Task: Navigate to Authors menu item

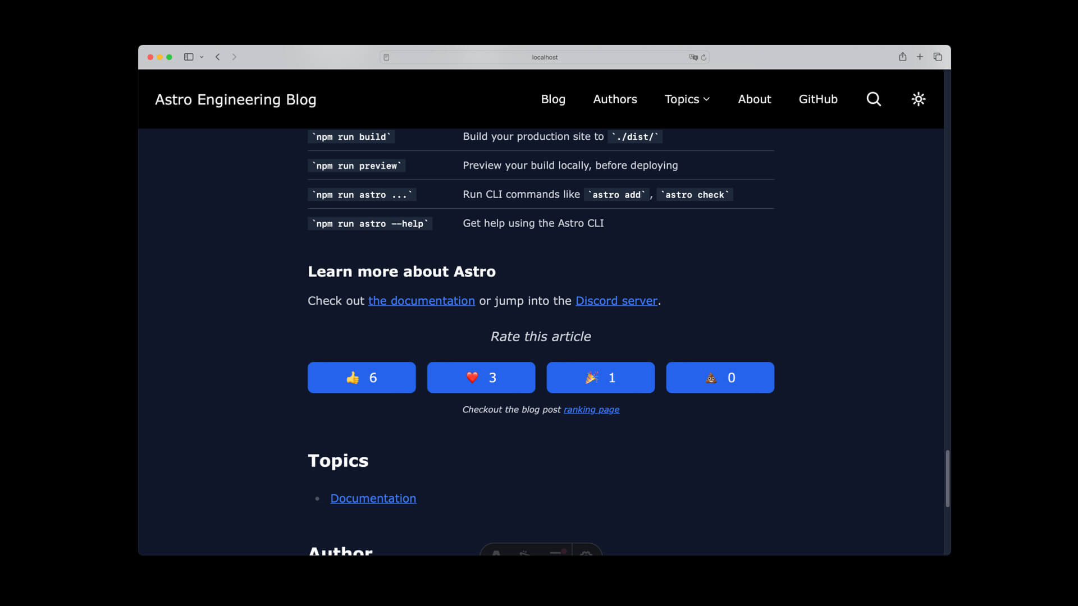Action: click(615, 98)
